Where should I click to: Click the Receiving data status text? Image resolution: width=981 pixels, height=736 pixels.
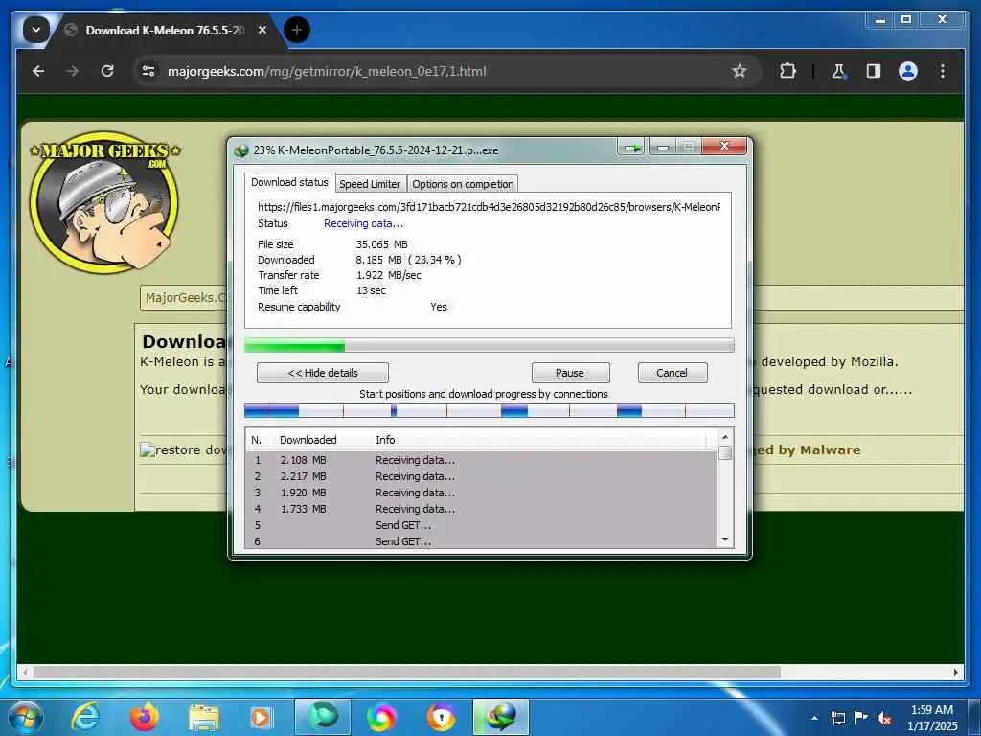tap(363, 223)
